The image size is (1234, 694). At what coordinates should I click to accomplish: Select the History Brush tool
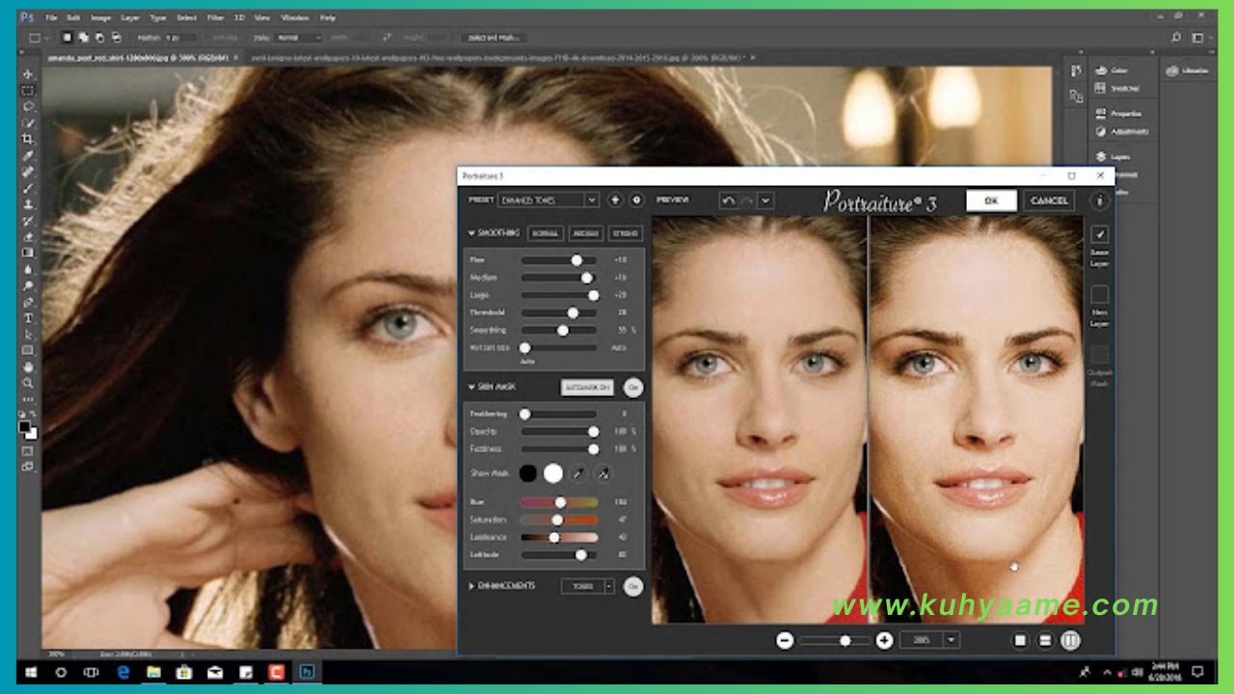click(28, 221)
